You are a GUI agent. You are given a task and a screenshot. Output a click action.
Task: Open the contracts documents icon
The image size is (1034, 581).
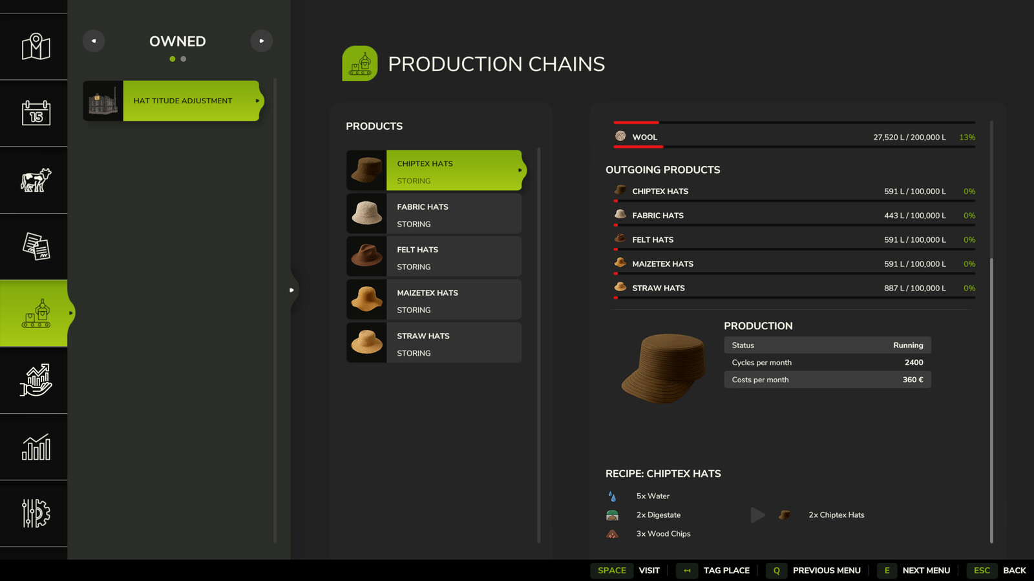36,247
